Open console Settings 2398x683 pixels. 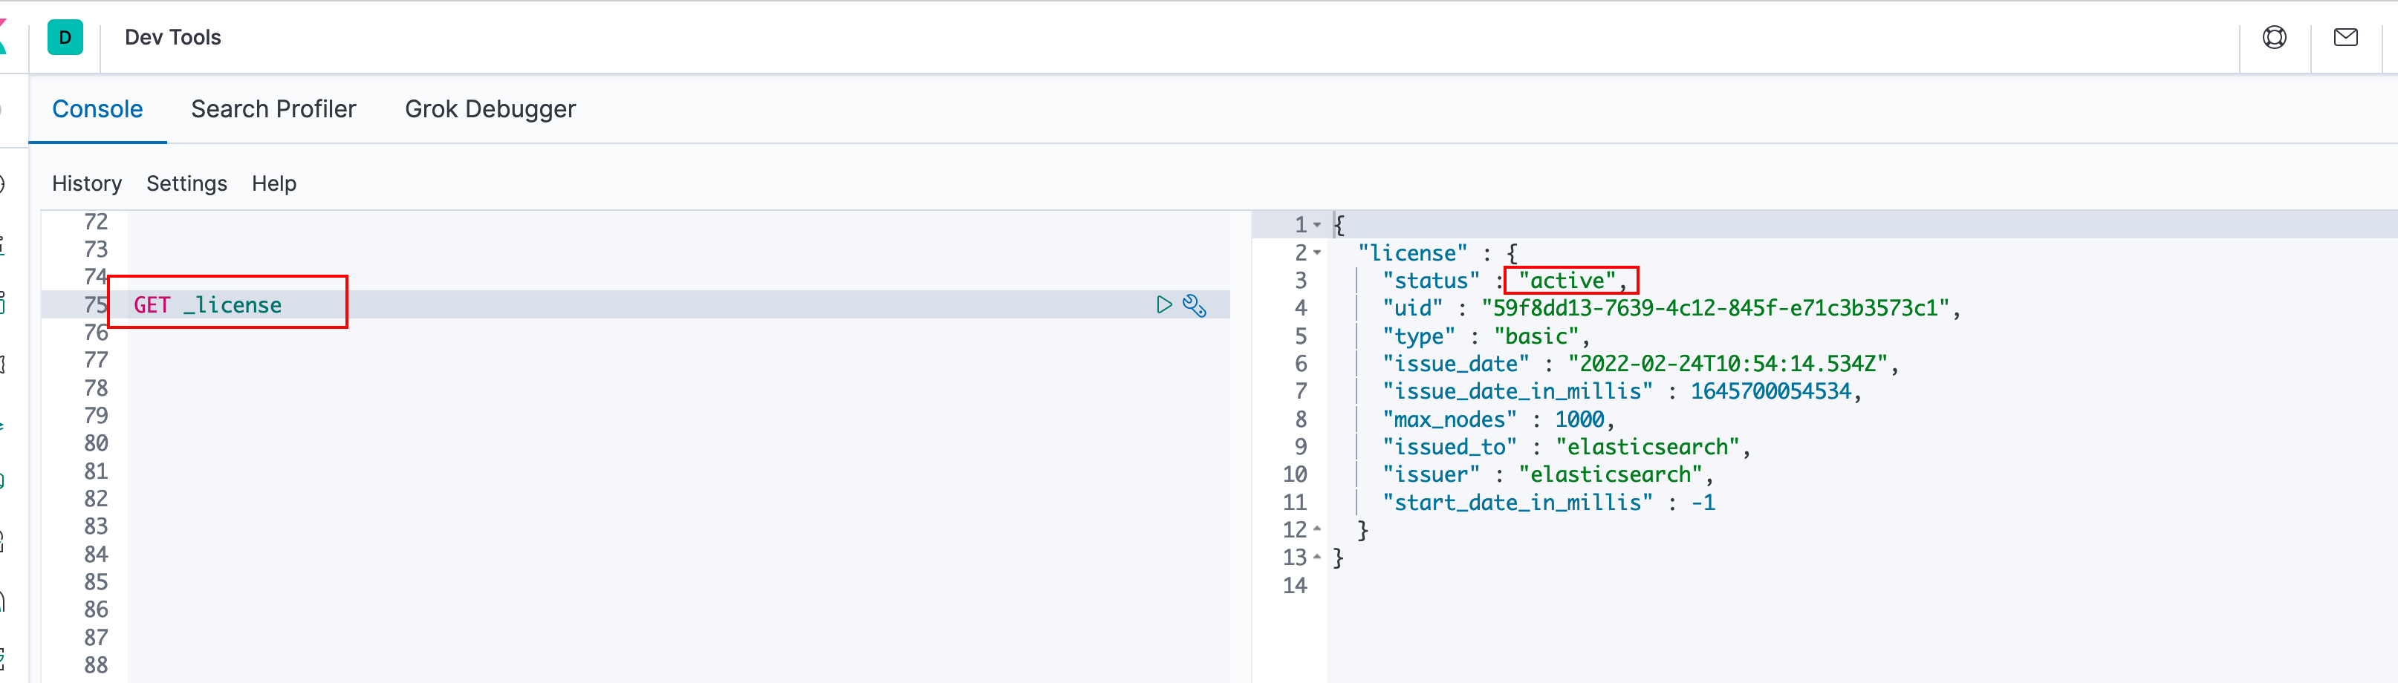(x=186, y=183)
